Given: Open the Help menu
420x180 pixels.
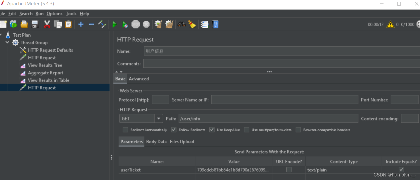Looking at the screenshot, I should coord(84,14).
